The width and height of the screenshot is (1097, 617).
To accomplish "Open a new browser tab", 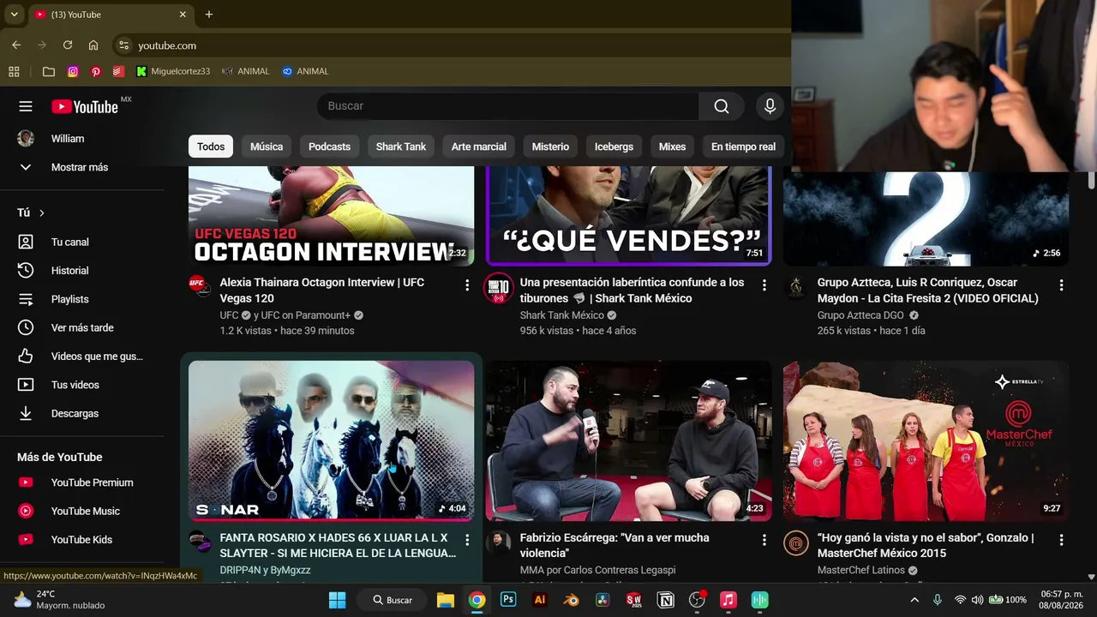I will coord(208,15).
